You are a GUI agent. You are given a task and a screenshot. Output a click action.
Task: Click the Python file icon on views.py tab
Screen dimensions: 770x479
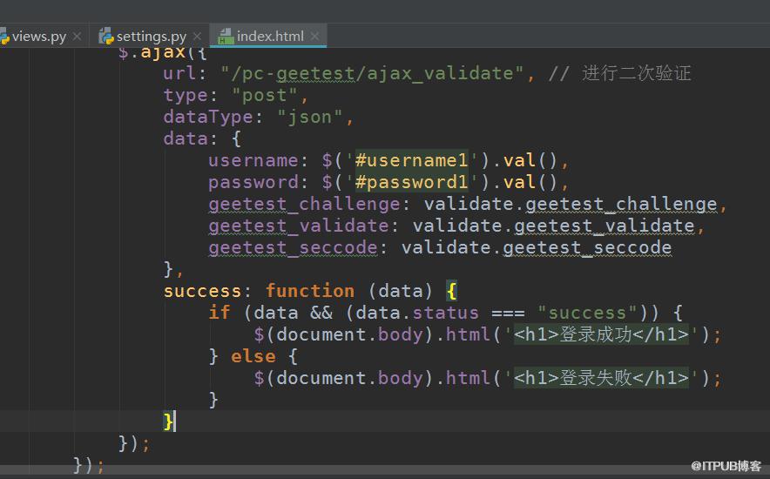coord(4,37)
